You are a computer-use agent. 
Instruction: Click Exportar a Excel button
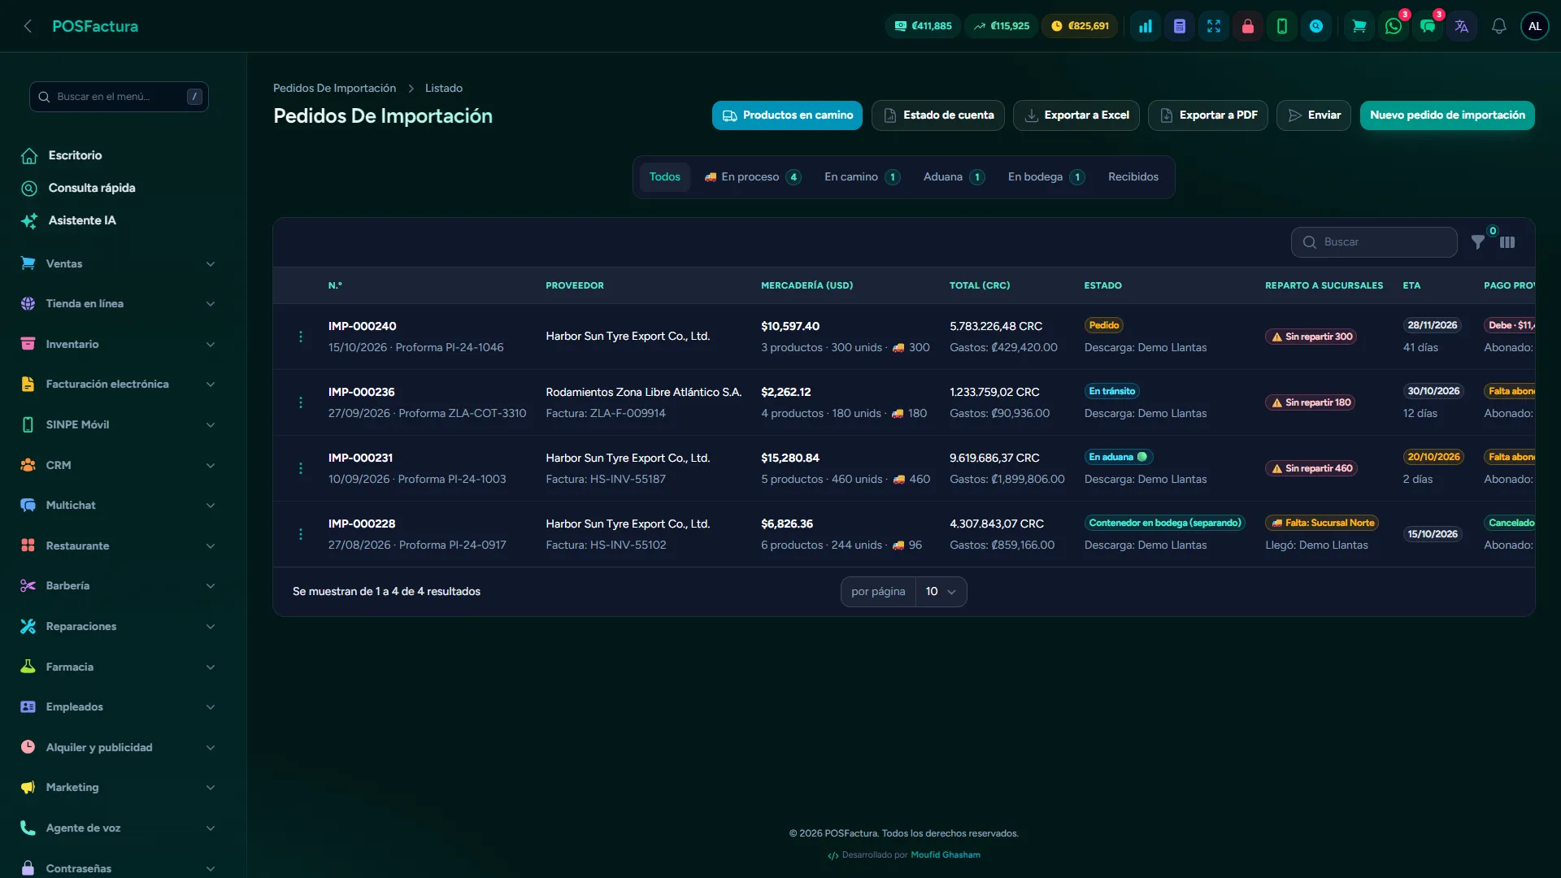point(1076,115)
